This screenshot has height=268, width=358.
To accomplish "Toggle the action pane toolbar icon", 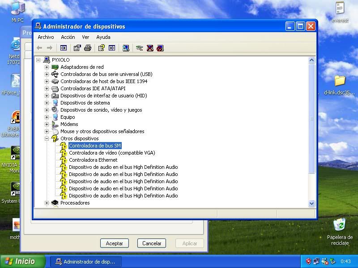I will point(112,48).
